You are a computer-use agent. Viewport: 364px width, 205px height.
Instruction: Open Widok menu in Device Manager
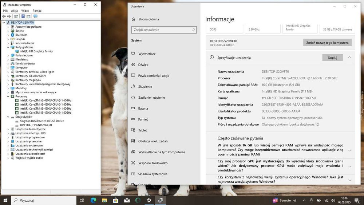tap(25, 11)
